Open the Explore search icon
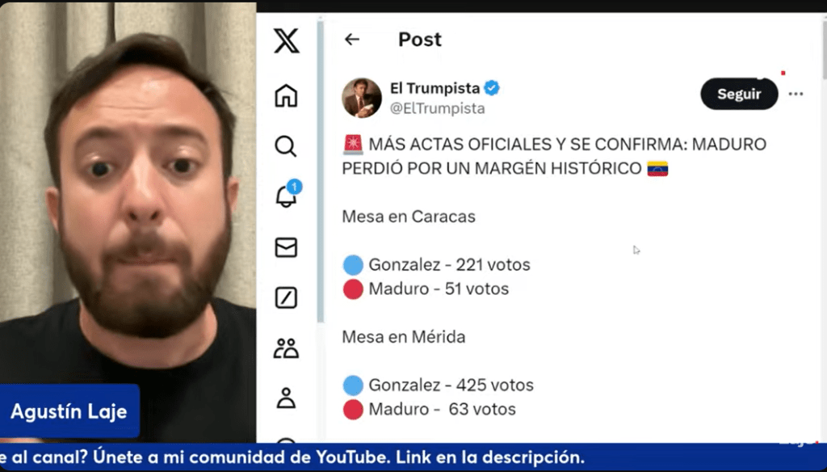The height and width of the screenshot is (472, 827). tap(286, 146)
